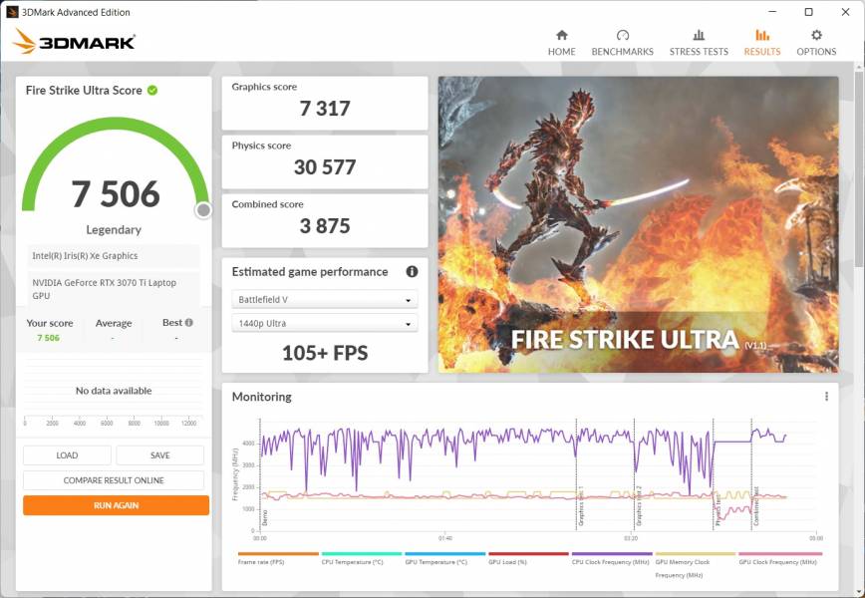Toggle GPU Memory Clock Frequency legend swatch
The height and width of the screenshot is (598, 865).
point(696,553)
